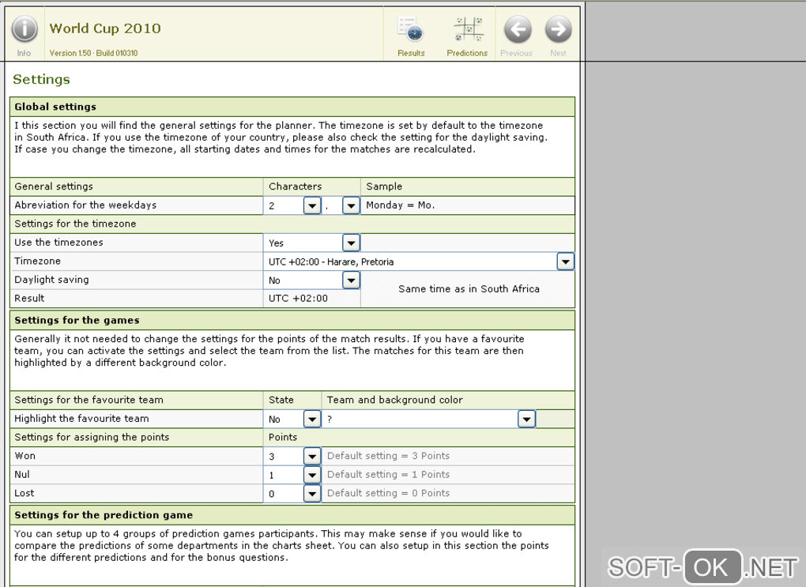Click Default setting = 3 Points text
806x587 pixels.
point(388,456)
